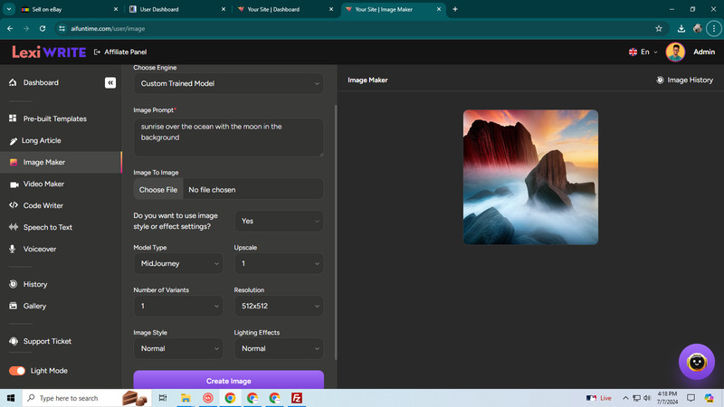Image resolution: width=724 pixels, height=407 pixels.
Task: Open the Lighting Effects dropdown
Action: click(279, 348)
